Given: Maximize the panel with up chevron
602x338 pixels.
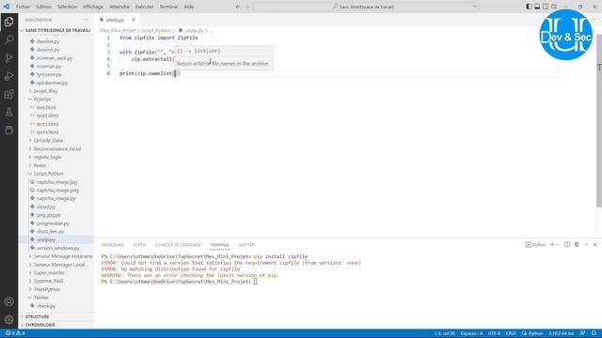Looking at the screenshot, I should pyautogui.click(x=586, y=244).
